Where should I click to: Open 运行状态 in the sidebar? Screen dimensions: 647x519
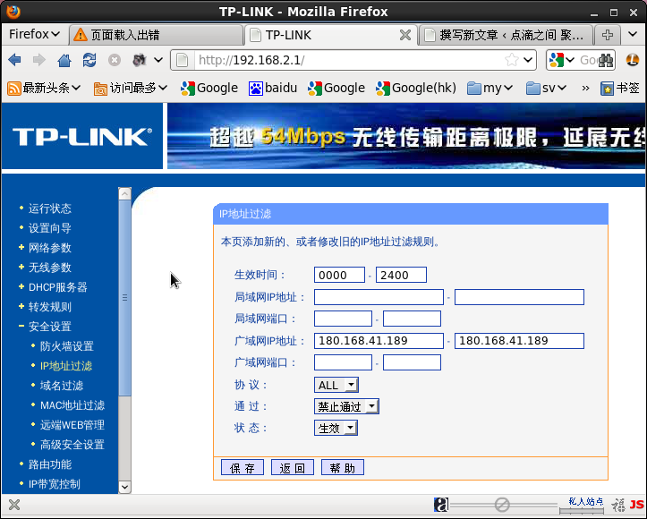[x=50, y=208]
